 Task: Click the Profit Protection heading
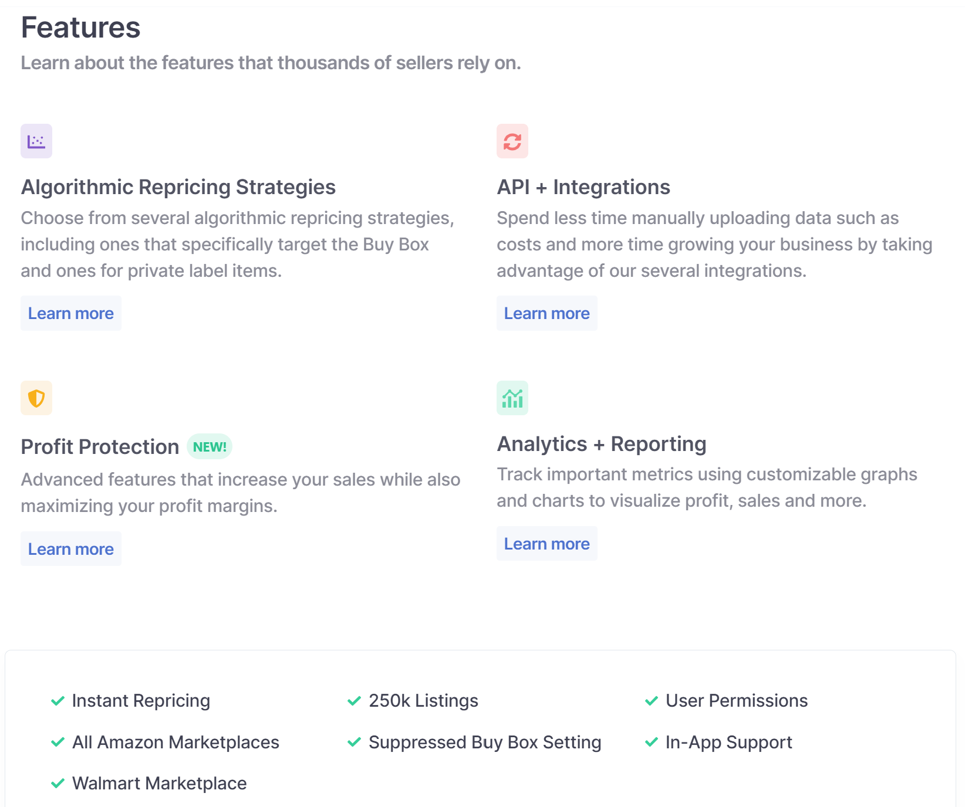pos(100,447)
